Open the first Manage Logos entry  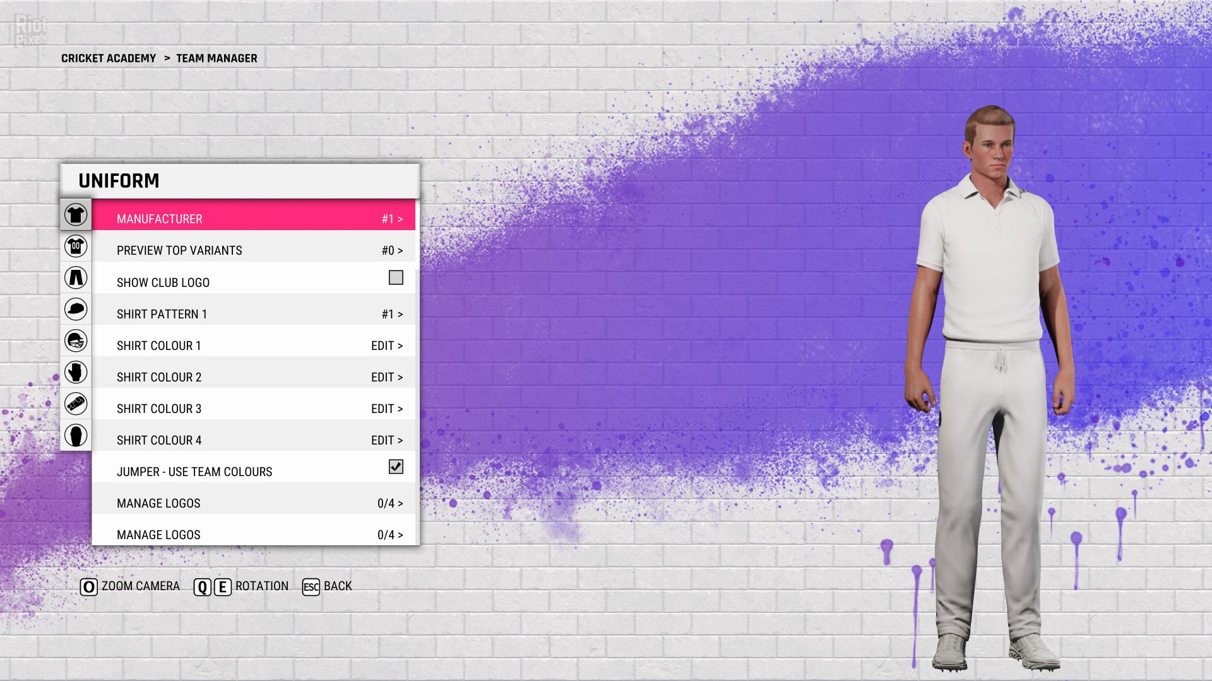(252, 503)
